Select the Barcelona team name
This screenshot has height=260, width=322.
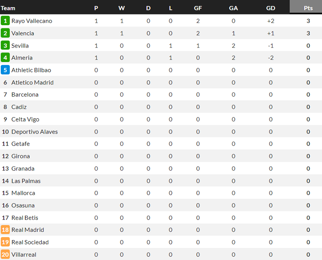25,95
